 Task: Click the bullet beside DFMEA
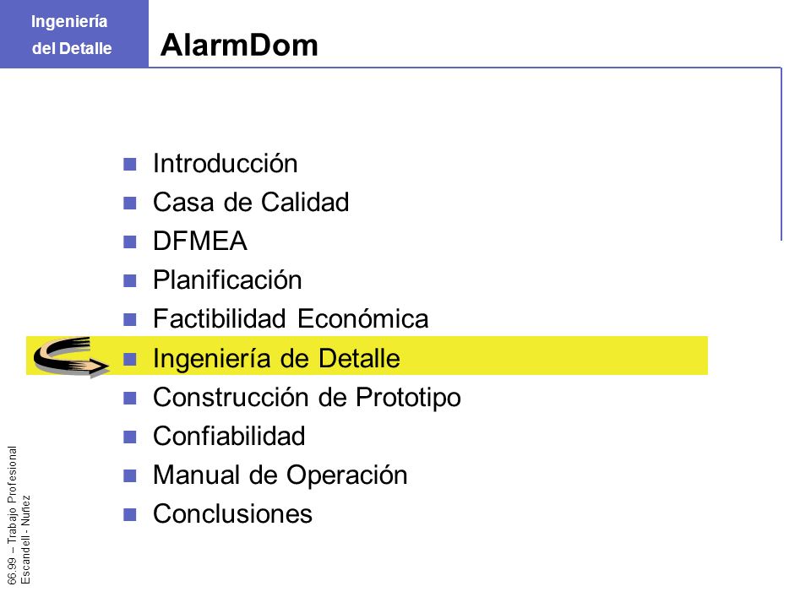point(130,242)
